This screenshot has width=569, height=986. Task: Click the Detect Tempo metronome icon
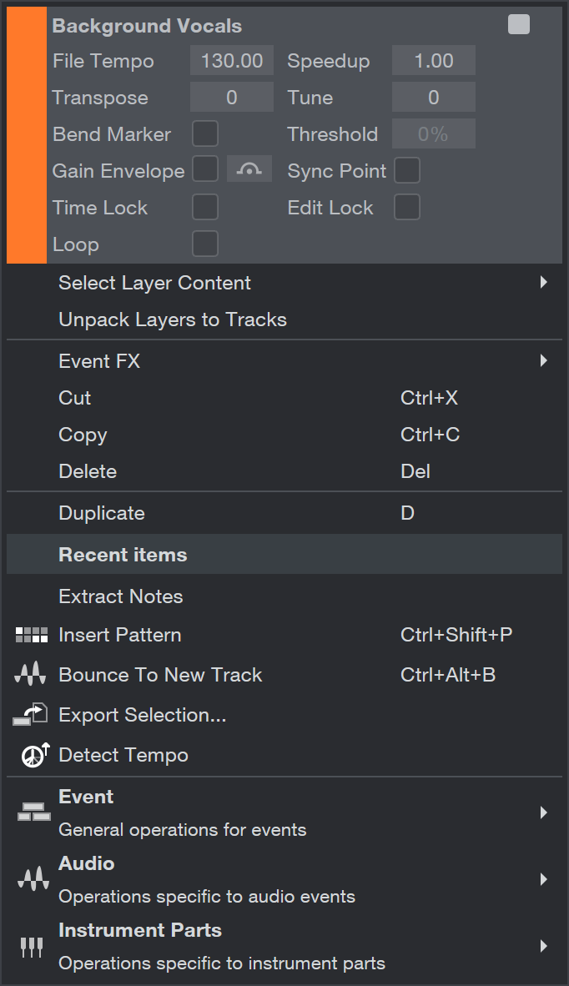tap(35, 755)
